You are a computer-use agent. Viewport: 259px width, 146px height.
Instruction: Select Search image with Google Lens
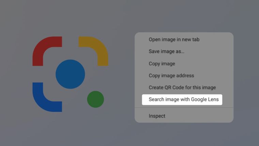click(x=183, y=99)
